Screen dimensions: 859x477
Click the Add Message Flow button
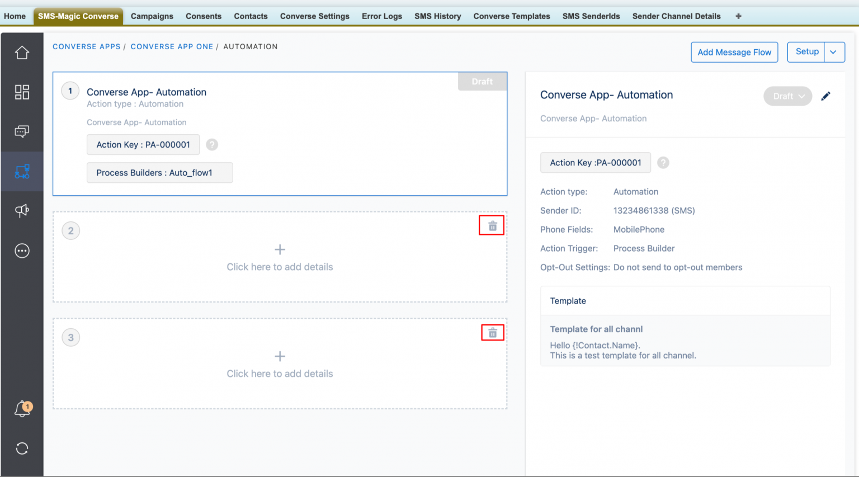click(734, 52)
